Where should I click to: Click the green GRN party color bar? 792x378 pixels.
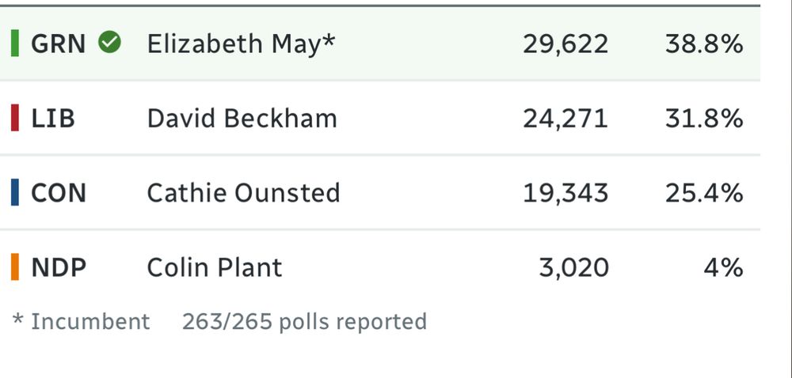click(x=15, y=43)
